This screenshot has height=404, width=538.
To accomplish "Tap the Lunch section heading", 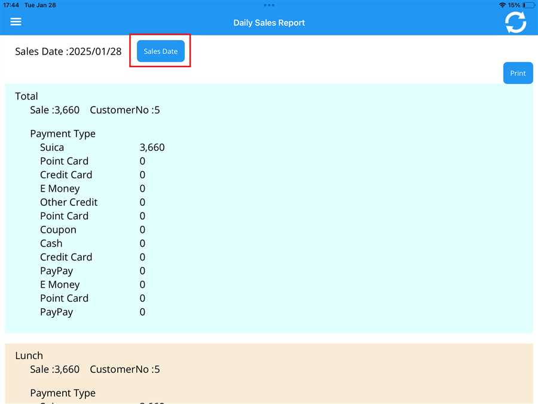I will point(29,356).
